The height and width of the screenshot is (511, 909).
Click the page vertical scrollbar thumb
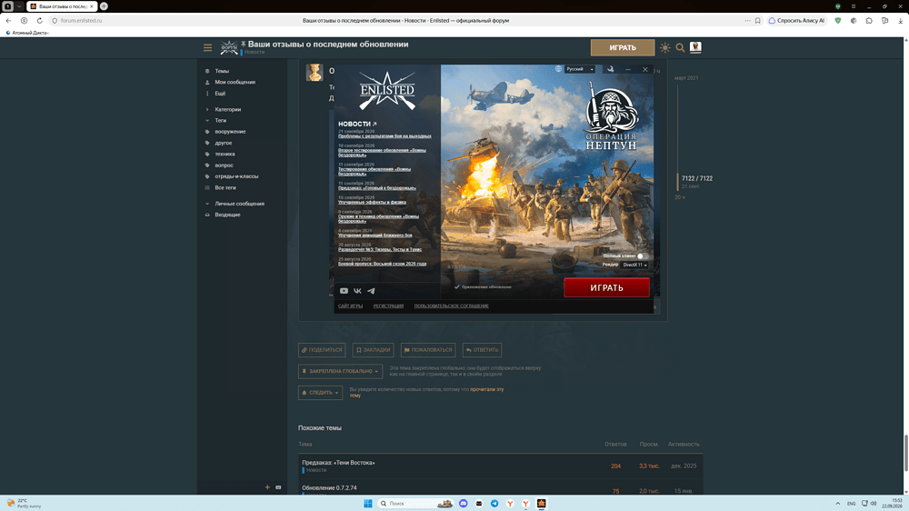906,453
